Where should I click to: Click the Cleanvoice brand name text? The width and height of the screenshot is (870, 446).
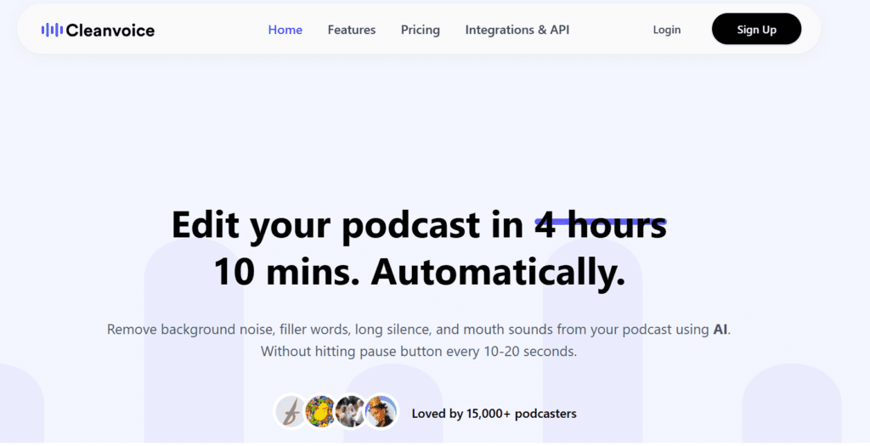(110, 30)
